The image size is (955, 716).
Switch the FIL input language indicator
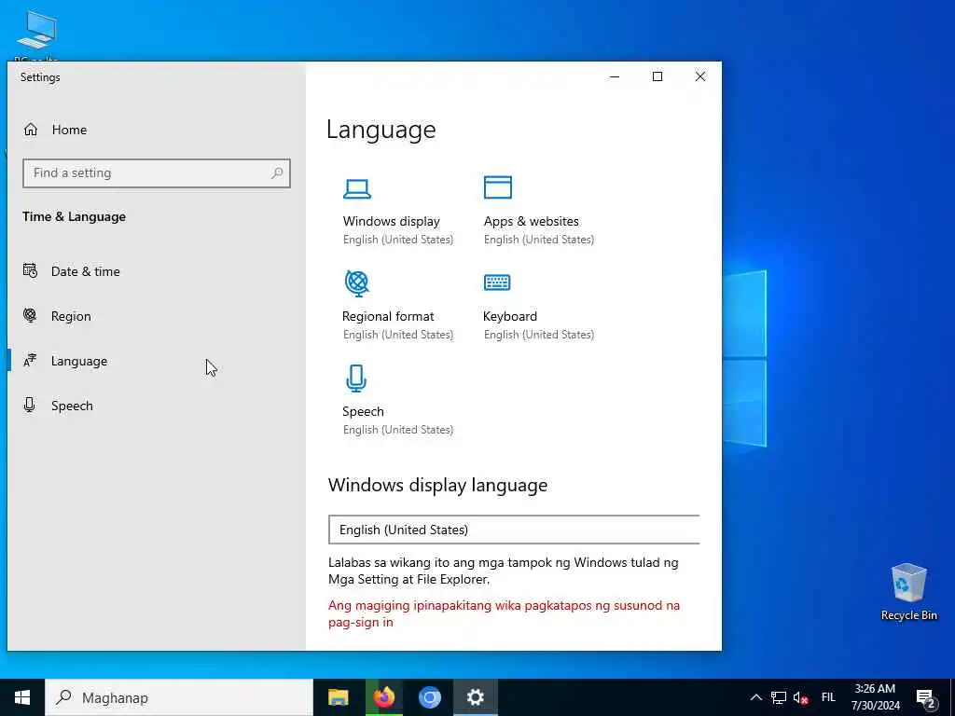(x=828, y=697)
